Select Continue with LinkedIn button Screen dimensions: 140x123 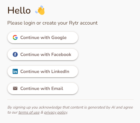pos(43,71)
